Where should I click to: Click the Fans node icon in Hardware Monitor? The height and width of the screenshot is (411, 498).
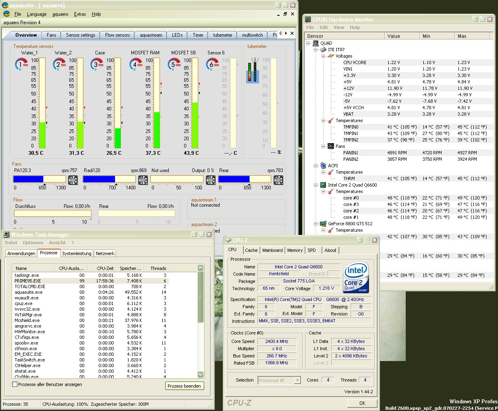331,146
